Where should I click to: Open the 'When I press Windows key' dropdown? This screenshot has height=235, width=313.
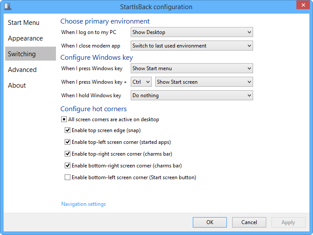[191, 68]
